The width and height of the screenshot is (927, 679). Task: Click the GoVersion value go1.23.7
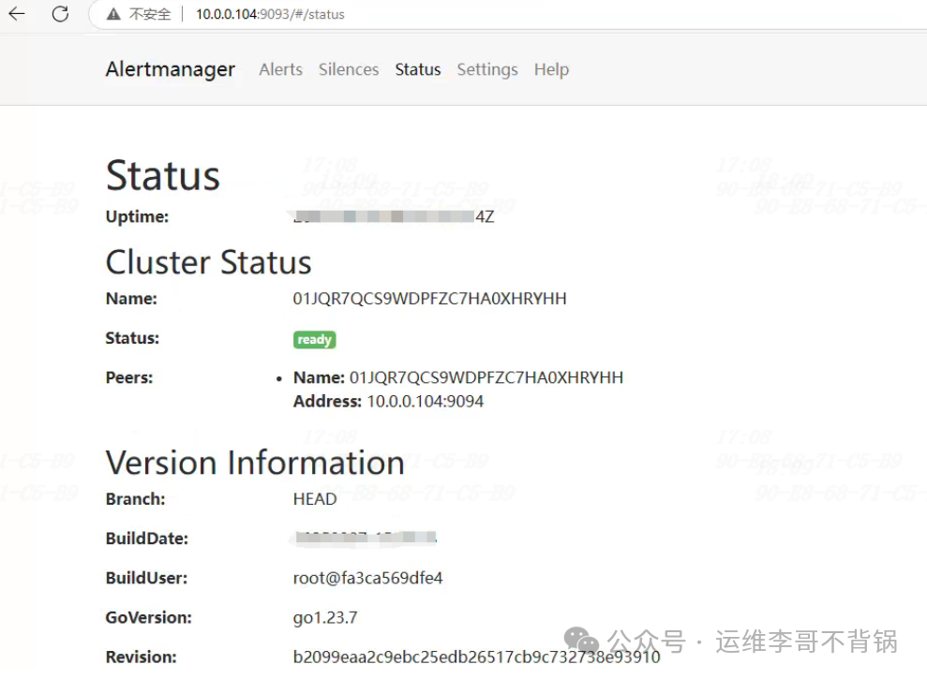[x=325, y=617]
